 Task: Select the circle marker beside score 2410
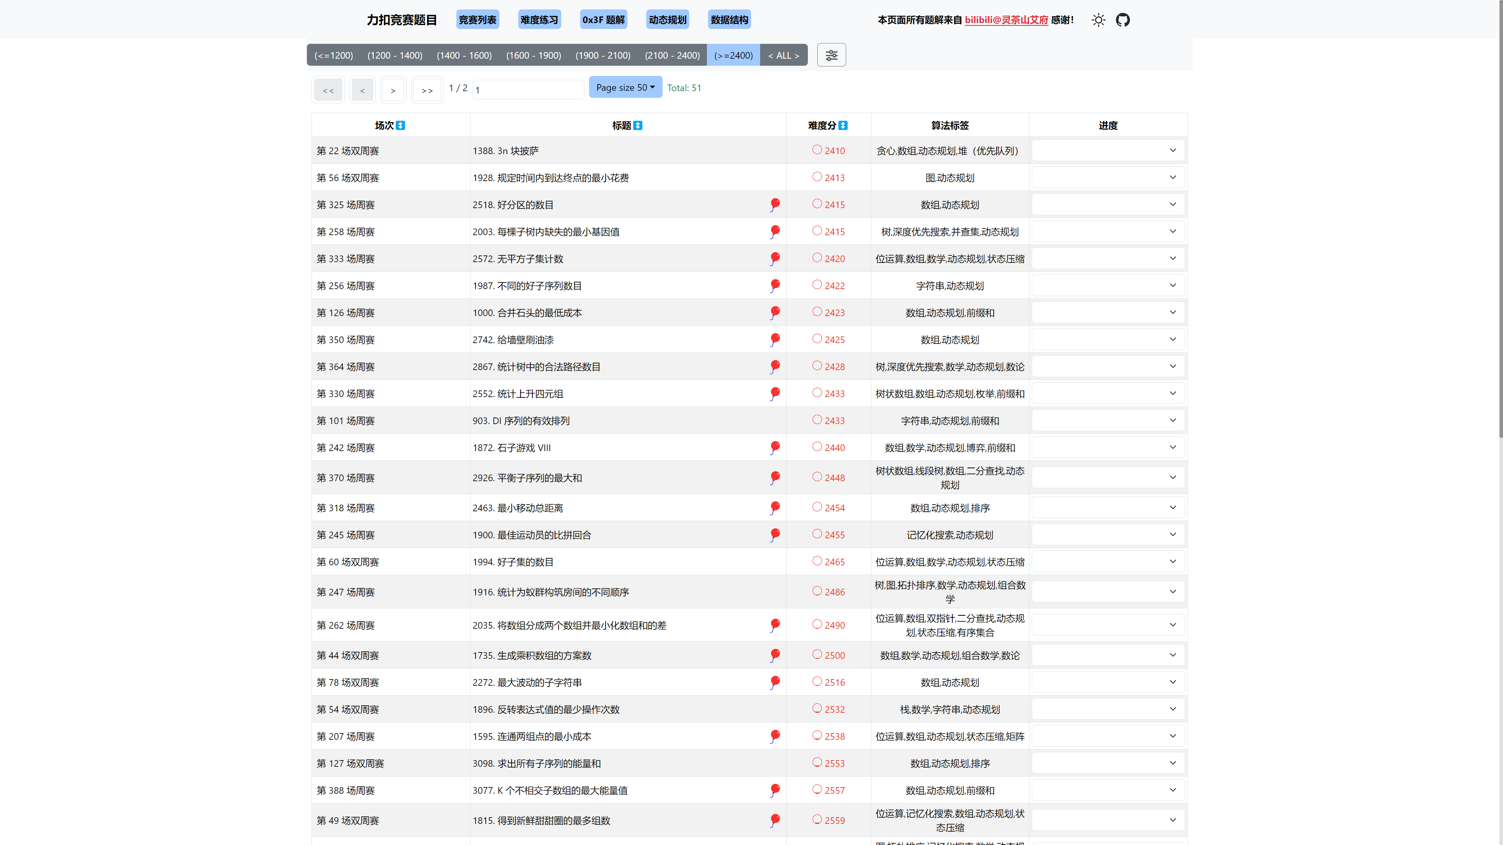pos(817,150)
